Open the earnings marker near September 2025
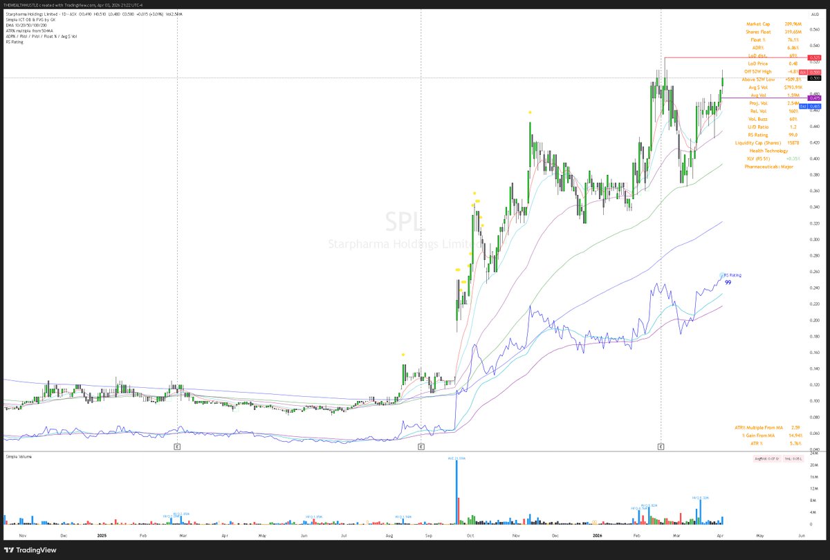This screenshot has height=560, width=830. point(421,447)
